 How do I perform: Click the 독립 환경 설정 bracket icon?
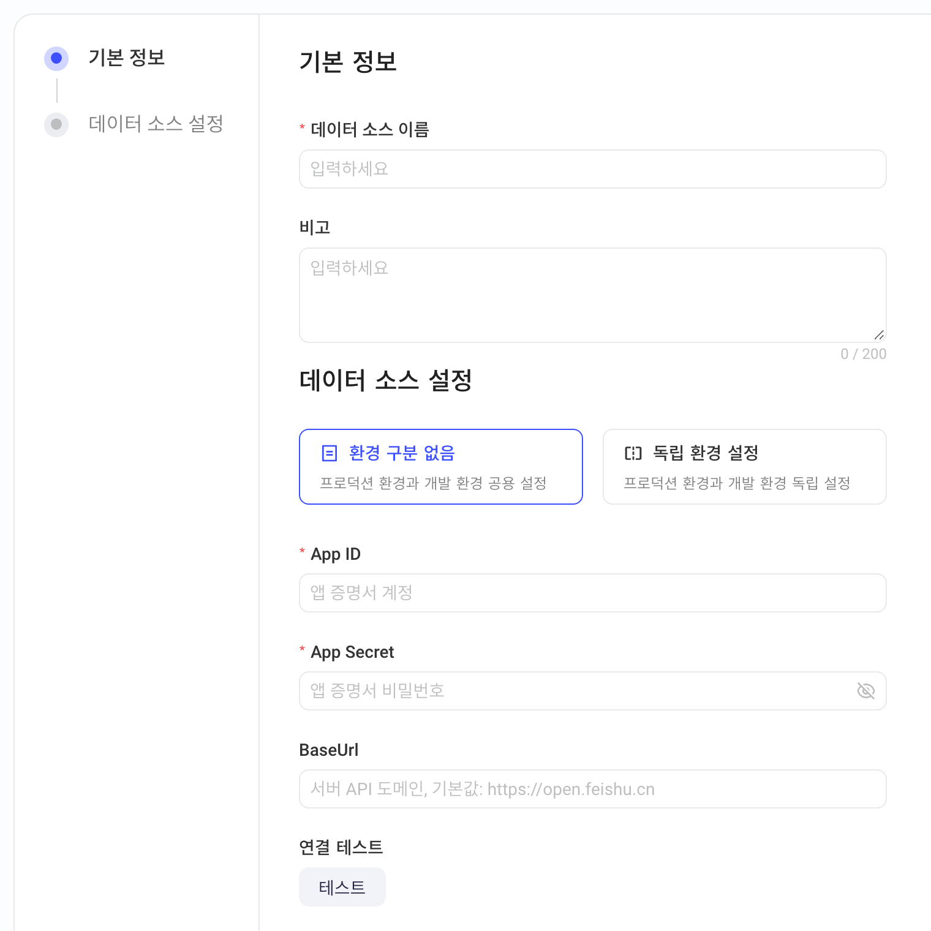point(633,453)
